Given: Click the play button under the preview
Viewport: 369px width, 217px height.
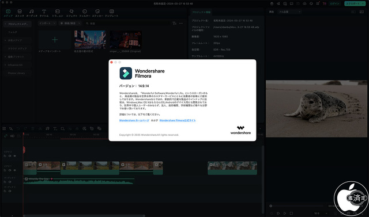Looking at the screenshot, I should pyautogui.click(x=285, y=213).
